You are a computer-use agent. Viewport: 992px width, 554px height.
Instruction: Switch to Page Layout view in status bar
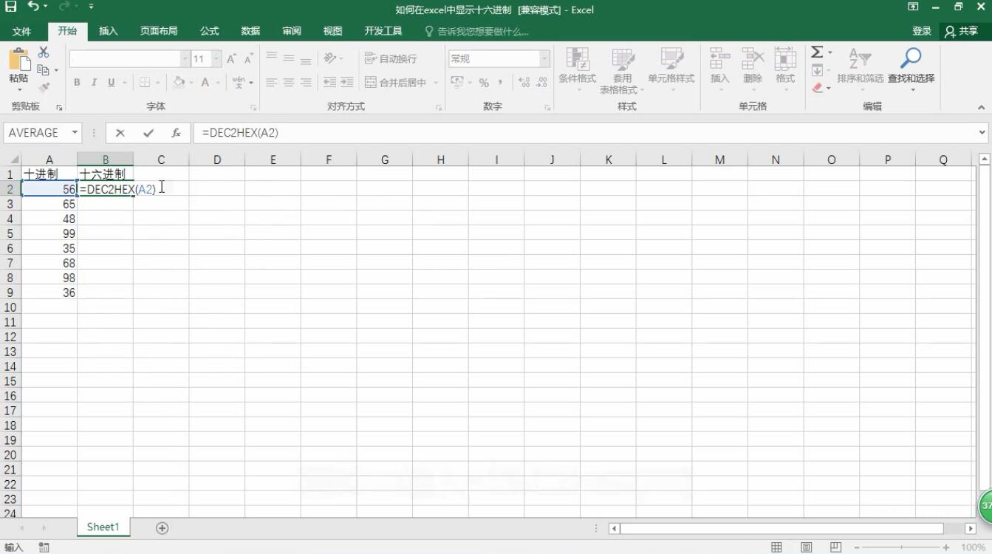[x=806, y=547]
